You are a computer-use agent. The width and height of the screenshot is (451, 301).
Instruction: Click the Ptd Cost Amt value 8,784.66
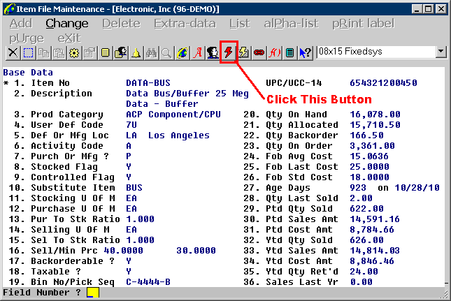(x=372, y=230)
